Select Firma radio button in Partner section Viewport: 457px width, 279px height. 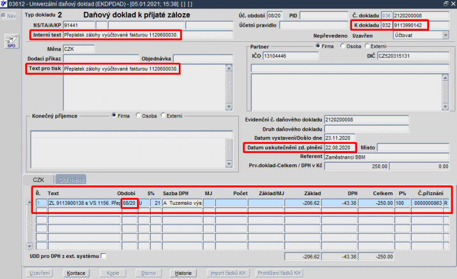[318, 46]
